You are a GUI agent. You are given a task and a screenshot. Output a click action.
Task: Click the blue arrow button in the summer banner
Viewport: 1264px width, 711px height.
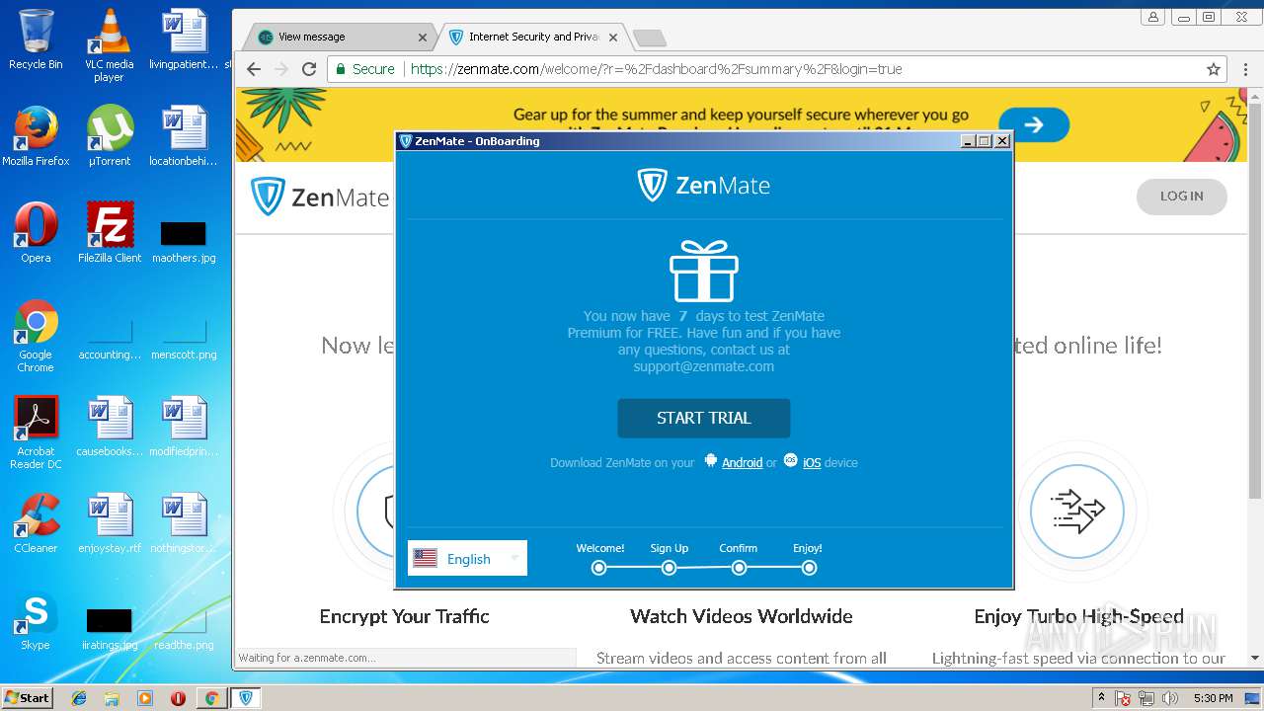click(1034, 124)
